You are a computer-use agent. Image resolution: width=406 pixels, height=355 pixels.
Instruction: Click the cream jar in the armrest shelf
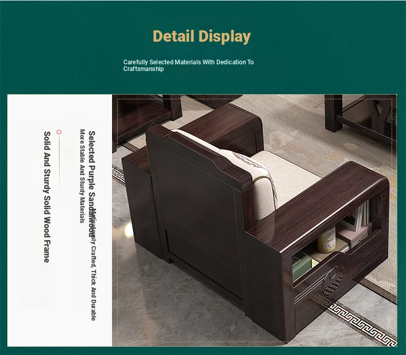[x=326, y=241]
